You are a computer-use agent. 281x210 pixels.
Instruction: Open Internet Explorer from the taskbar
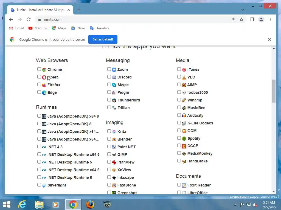pyautogui.click(x=22, y=205)
